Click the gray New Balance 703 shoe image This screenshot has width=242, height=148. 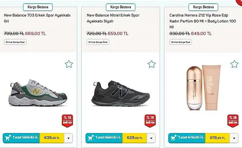coord(38,93)
